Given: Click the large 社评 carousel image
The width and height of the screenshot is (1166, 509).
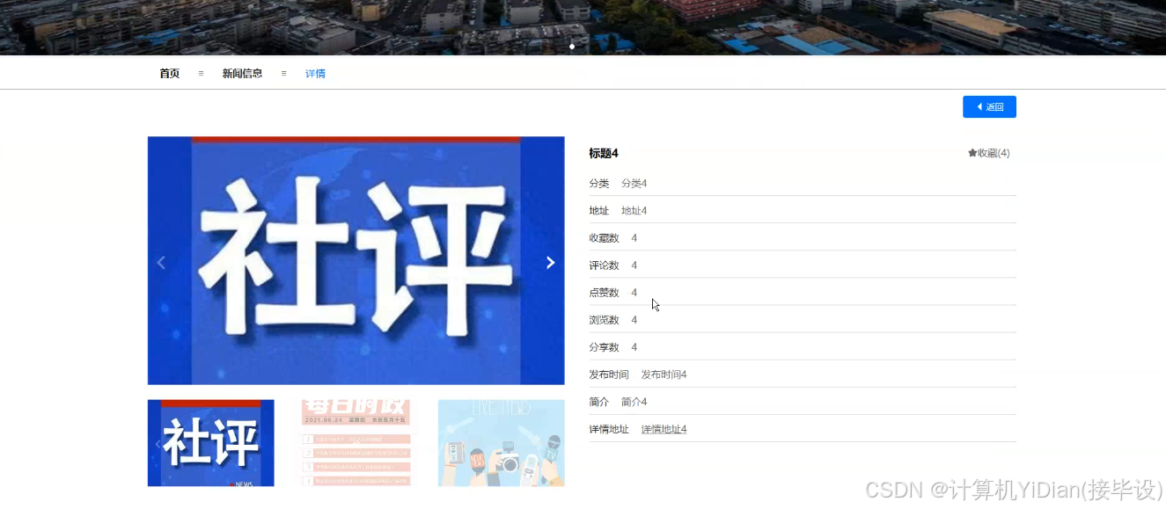Looking at the screenshot, I should 356,260.
